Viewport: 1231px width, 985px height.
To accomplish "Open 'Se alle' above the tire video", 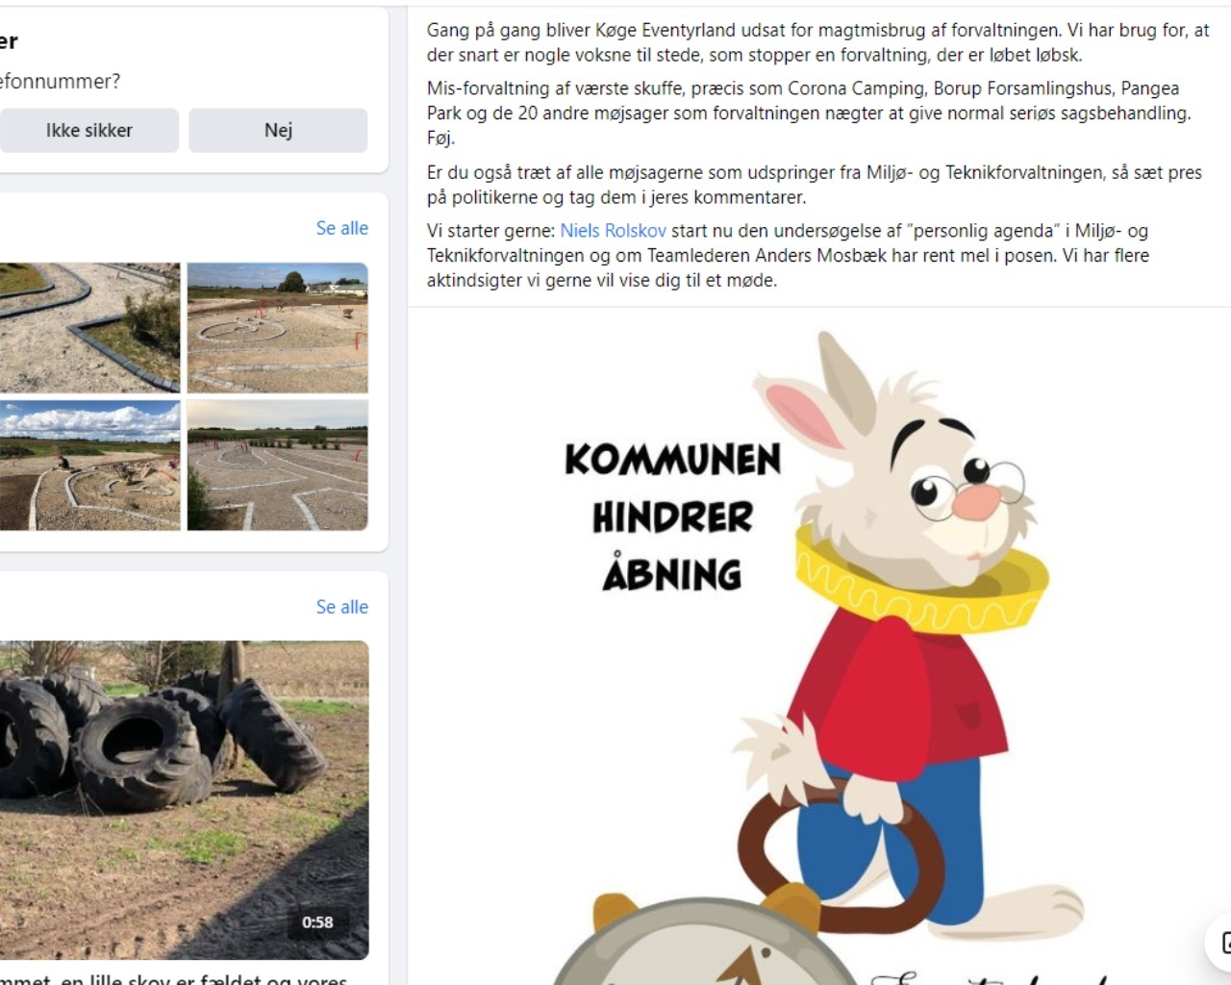I will 341,607.
